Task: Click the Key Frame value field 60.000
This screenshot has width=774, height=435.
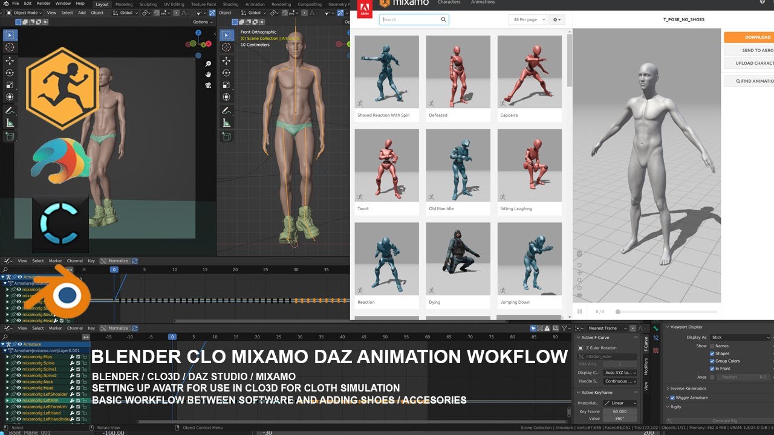Action: [x=620, y=411]
